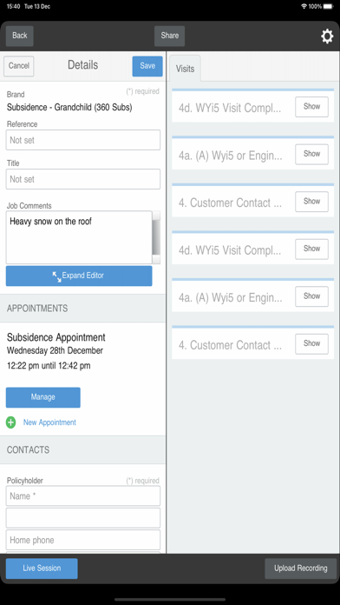Viewport: 340px width, 605px height.
Task: Open the Share option
Action: pyautogui.click(x=169, y=36)
